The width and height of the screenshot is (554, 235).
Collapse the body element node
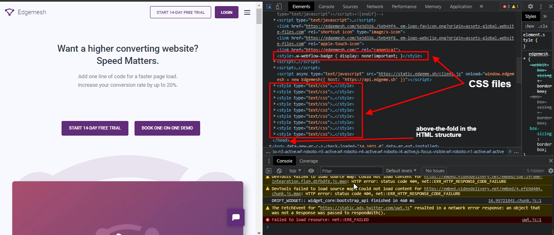(x=270, y=146)
